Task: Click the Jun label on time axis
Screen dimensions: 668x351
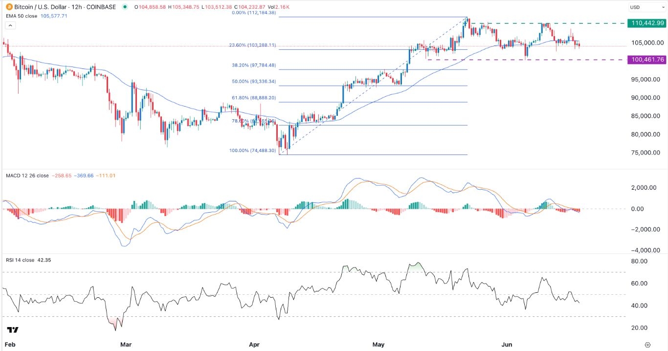Action: click(507, 345)
